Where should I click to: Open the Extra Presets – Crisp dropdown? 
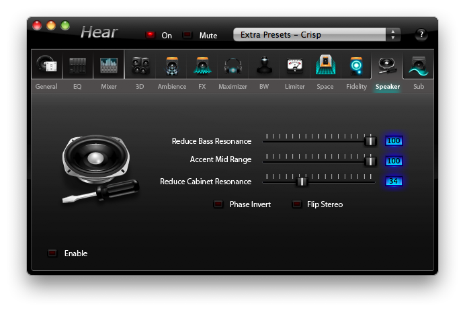point(316,35)
